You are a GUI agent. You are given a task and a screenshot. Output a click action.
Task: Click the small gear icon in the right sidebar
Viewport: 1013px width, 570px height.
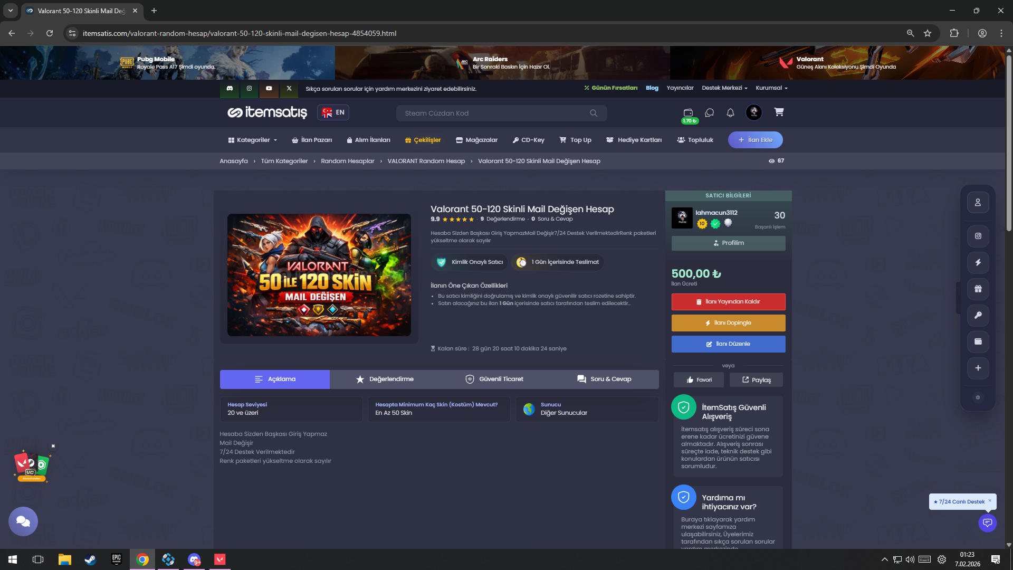click(978, 397)
